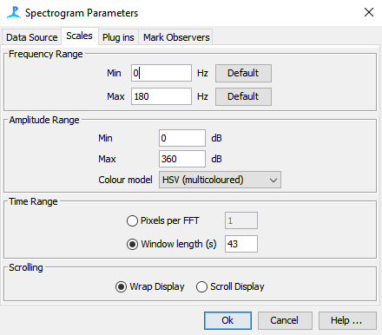Click the Amplitude Range Min dB field
Image resolution: width=382 pixels, height=335 pixels.
tap(182, 138)
